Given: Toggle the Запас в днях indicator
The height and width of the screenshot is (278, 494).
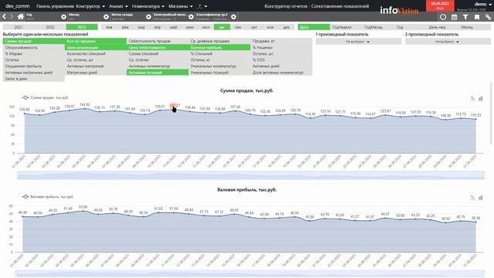Looking at the screenshot, I should click(x=34, y=79).
